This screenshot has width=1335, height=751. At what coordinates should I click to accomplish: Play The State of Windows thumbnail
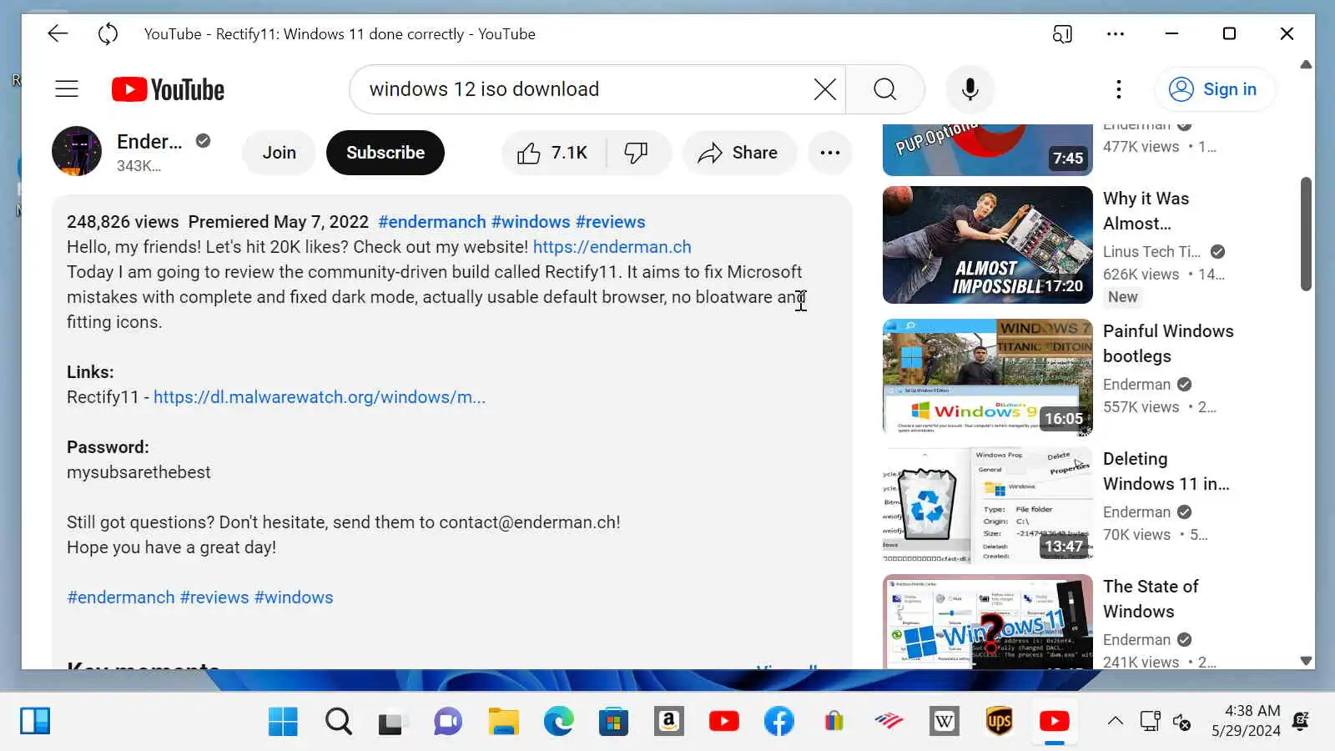pyautogui.click(x=988, y=622)
